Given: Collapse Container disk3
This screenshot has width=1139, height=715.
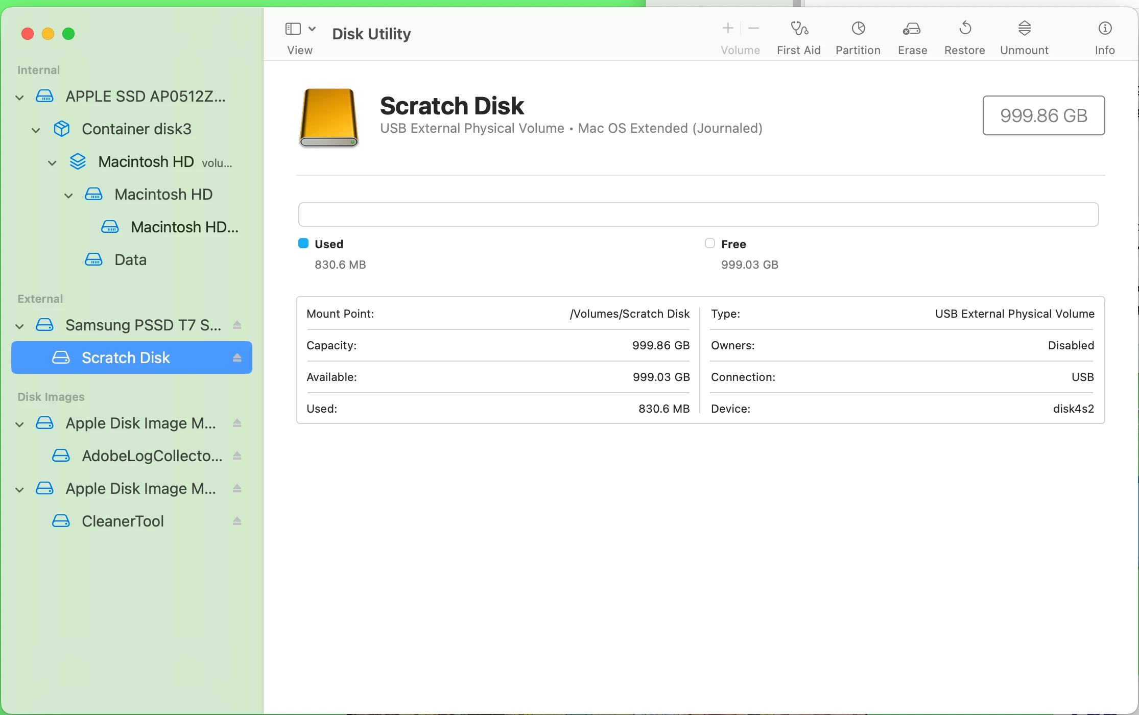Looking at the screenshot, I should click(x=36, y=130).
